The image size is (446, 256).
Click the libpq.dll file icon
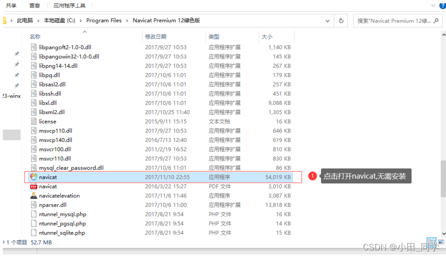[x=34, y=75]
